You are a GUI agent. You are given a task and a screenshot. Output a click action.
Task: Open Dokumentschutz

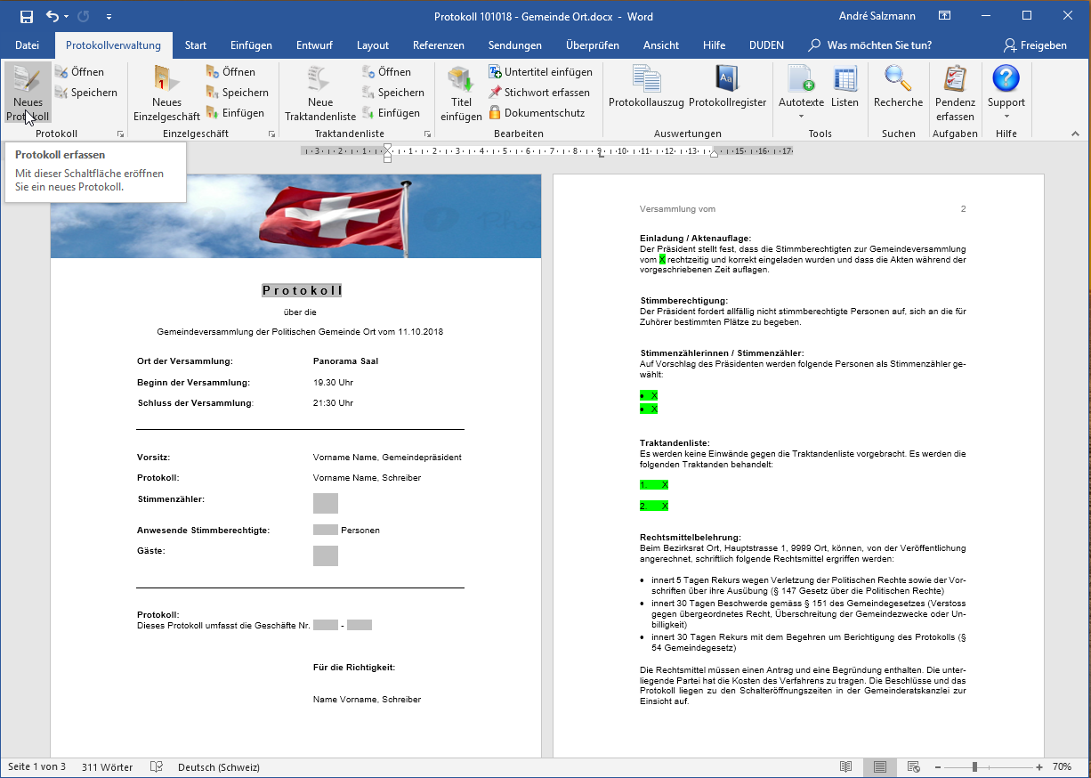[x=537, y=113]
